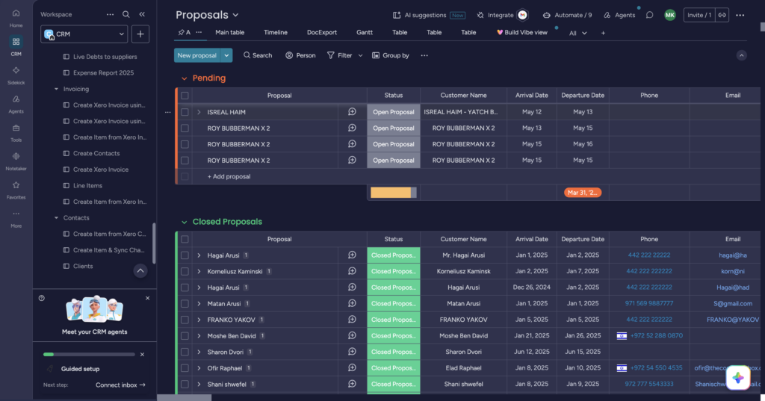
Task: Expand Ofir Raphael subitems
Action: 199,368
